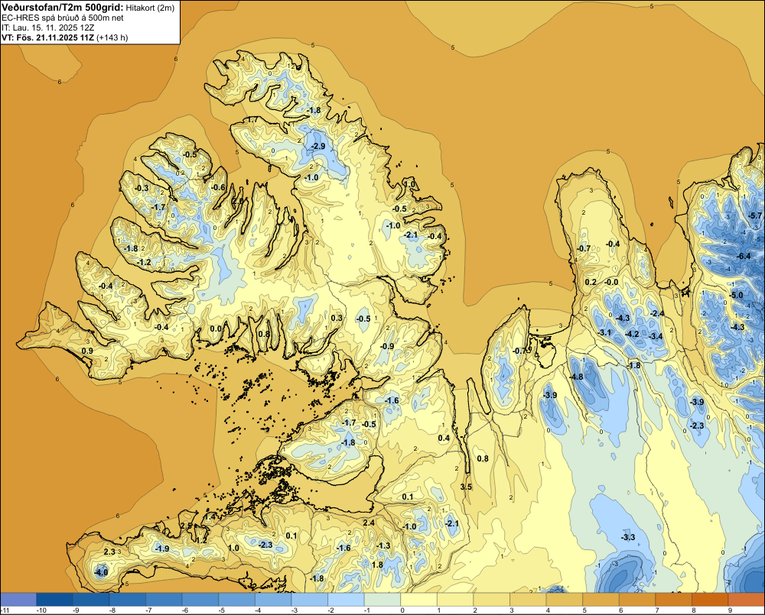The image size is (765, 615).
Task: Click valid time 'VT: Fös. 21.11.2025 11Z'
Action: (48, 37)
